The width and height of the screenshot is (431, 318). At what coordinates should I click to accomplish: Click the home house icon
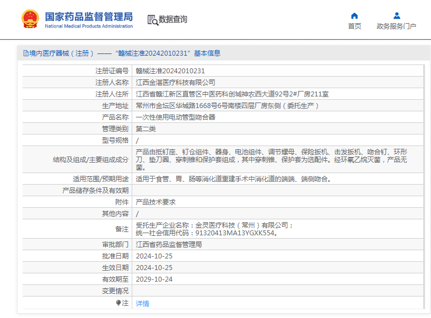coord(354,15)
